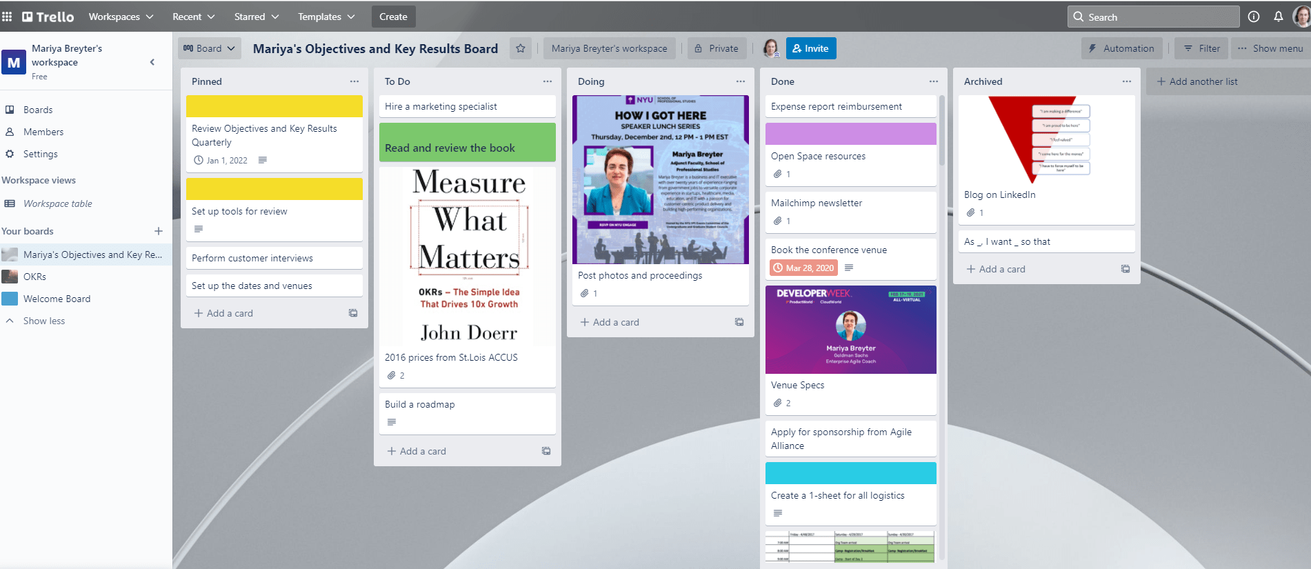This screenshot has width=1311, height=569.
Task: Star the board with the star icon
Action: tap(521, 48)
